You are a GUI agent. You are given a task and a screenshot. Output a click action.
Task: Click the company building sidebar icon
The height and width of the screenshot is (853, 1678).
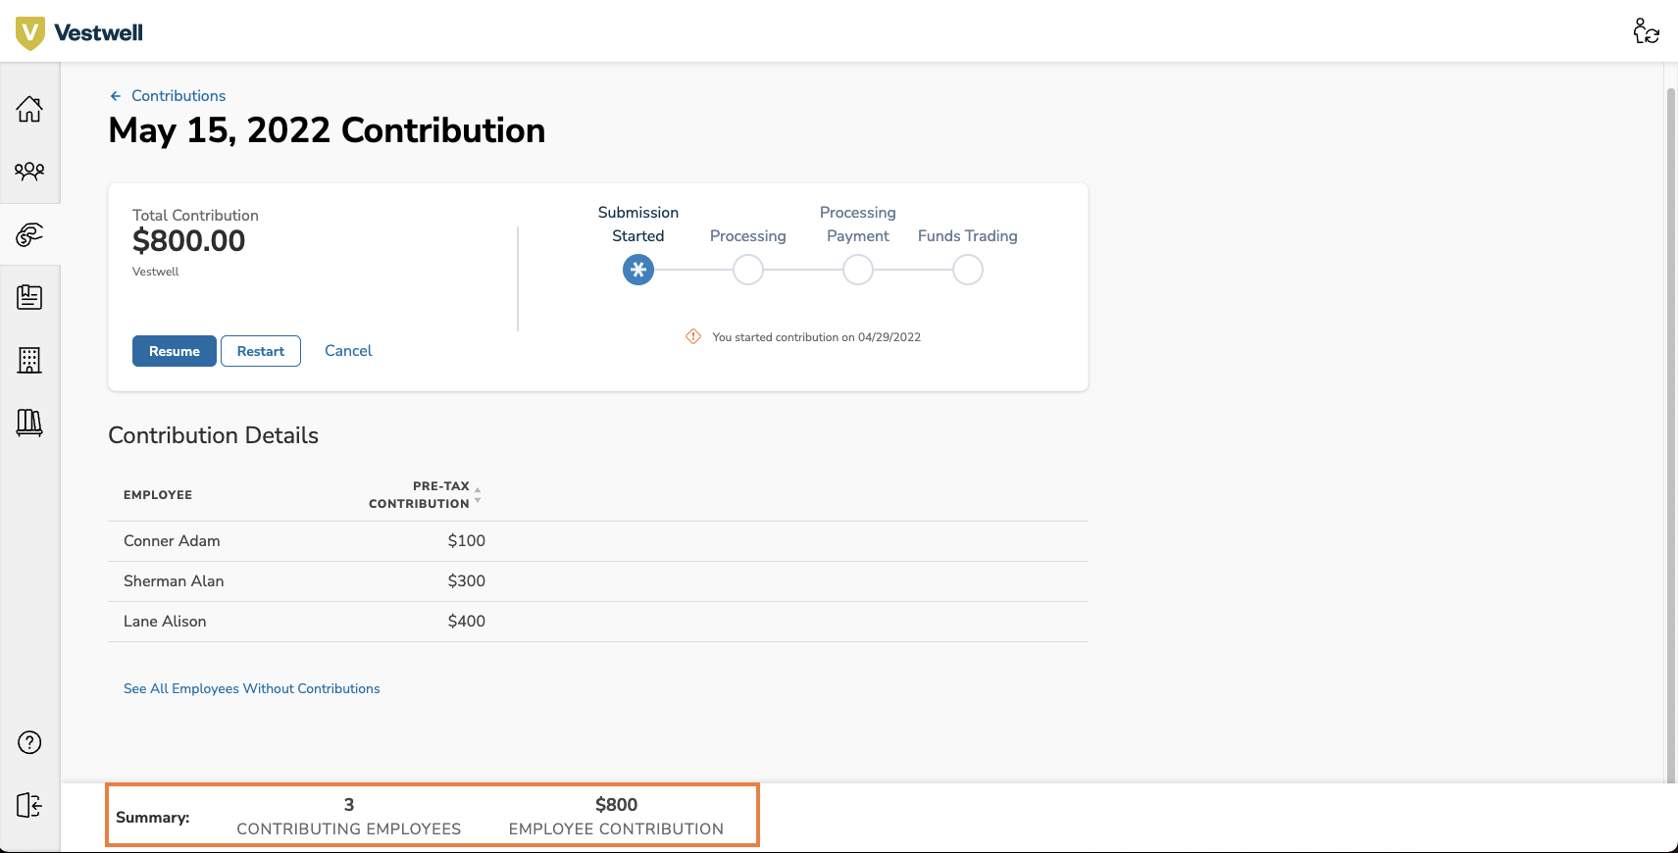pos(29,360)
